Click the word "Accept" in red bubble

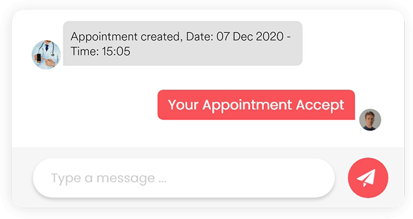coord(320,105)
